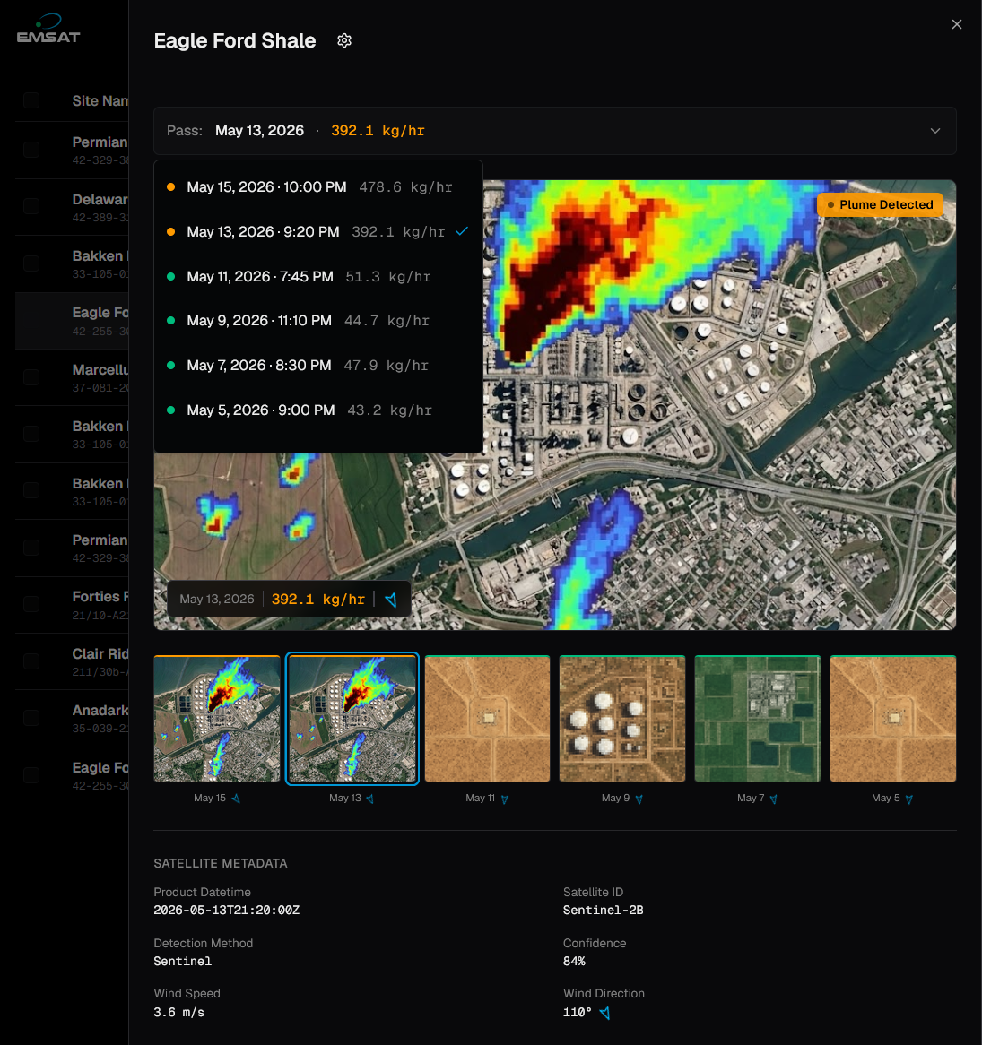Open Eagle Ford Shale settings gear
The height and width of the screenshot is (1045, 982).
pos(344,40)
